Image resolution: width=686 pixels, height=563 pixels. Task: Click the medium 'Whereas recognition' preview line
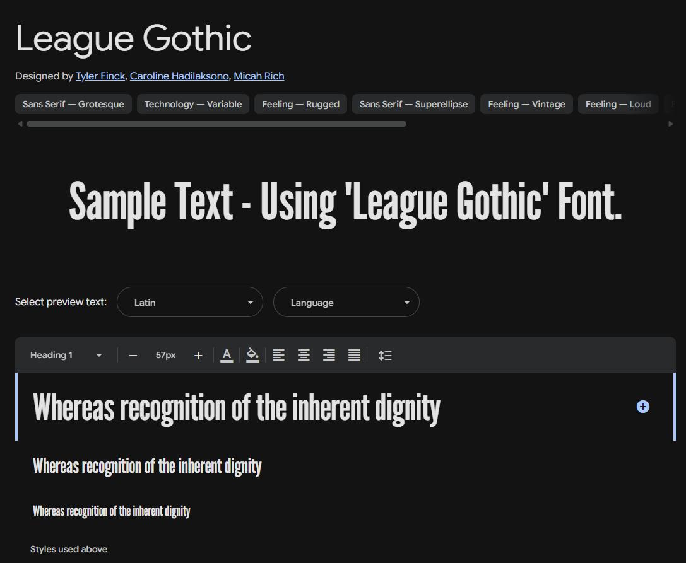point(147,467)
